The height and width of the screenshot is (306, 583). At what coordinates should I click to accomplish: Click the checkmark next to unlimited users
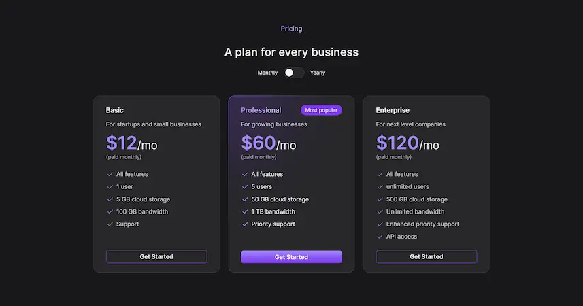click(x=380, y=186)
